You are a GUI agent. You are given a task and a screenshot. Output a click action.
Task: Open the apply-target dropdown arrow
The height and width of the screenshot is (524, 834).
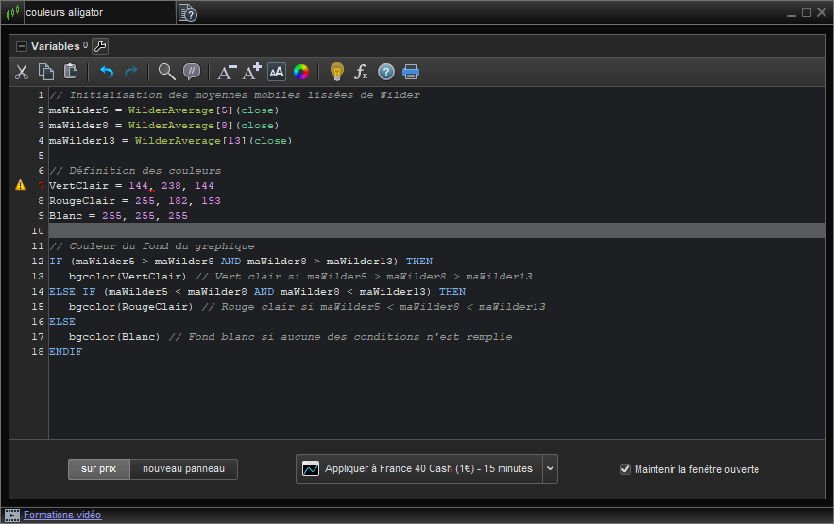(551, 468)
